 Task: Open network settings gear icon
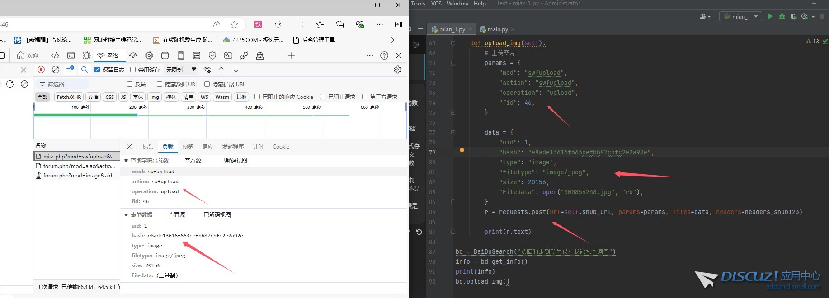click(398, 70)
